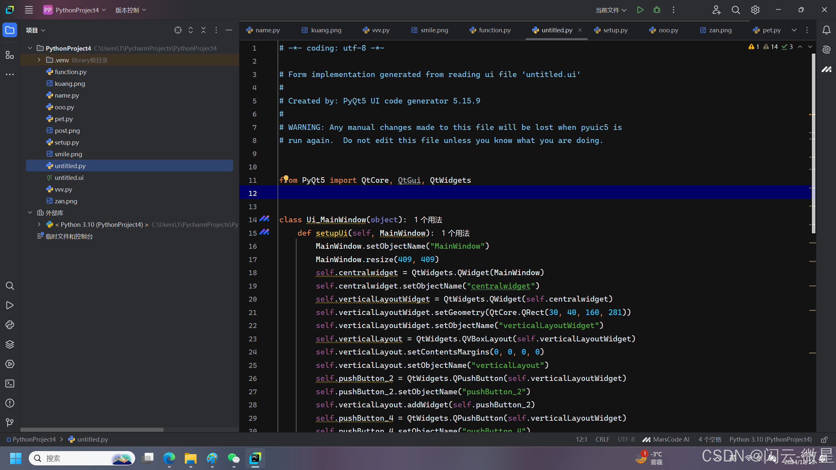Collapse the PythonProject4 root folder
Viewport: 836px width, 470px height.
pos(30,48)
